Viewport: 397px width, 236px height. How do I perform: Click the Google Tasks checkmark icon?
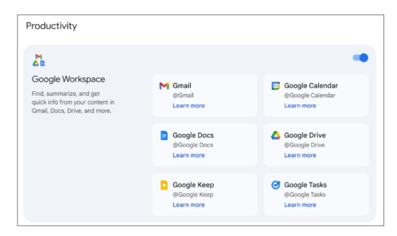[x=276, y=185]
